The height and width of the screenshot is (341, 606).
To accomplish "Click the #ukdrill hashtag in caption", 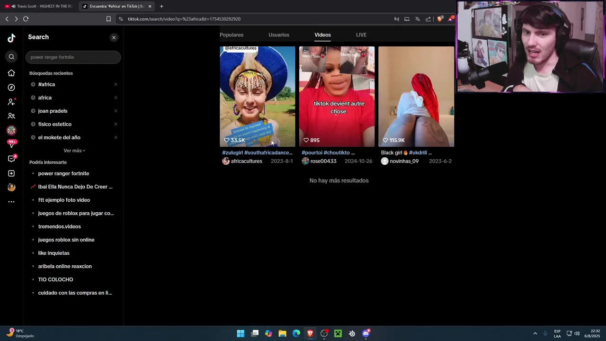I will point(418,153).
